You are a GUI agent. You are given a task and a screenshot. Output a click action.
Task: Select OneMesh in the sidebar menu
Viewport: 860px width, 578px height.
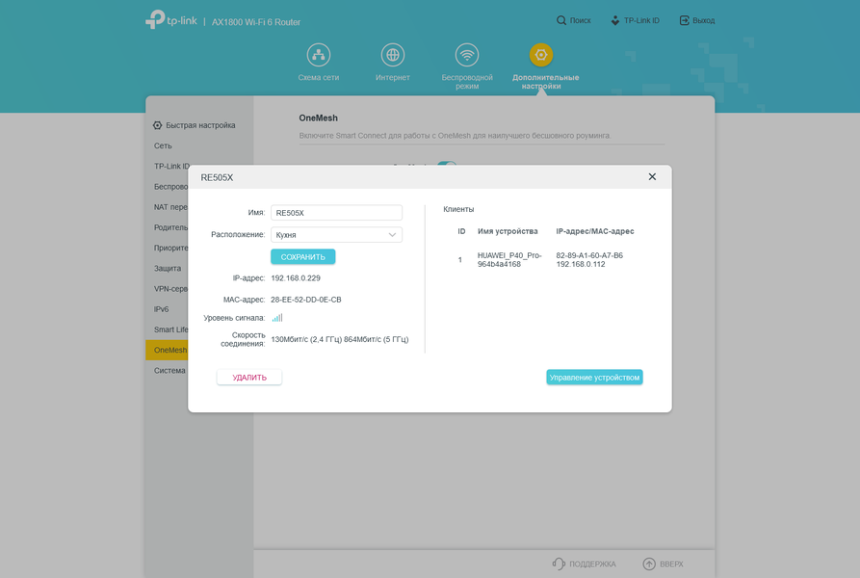tap(167, 350)
